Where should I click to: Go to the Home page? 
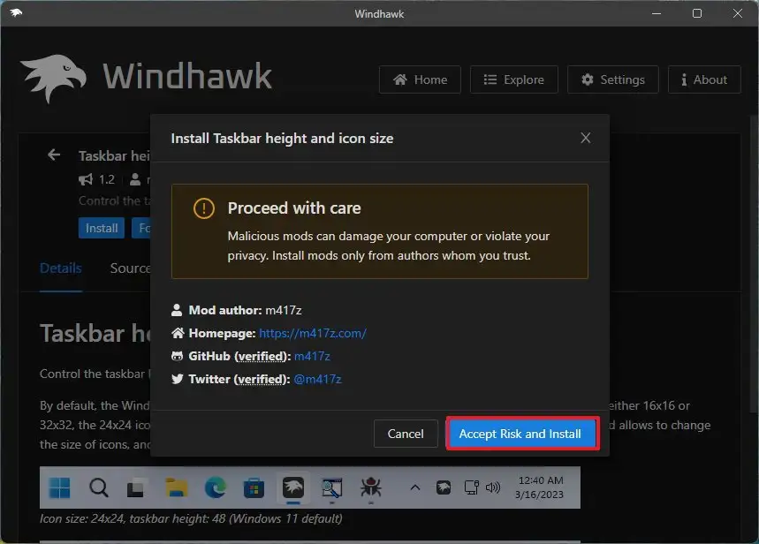[420, 79]
